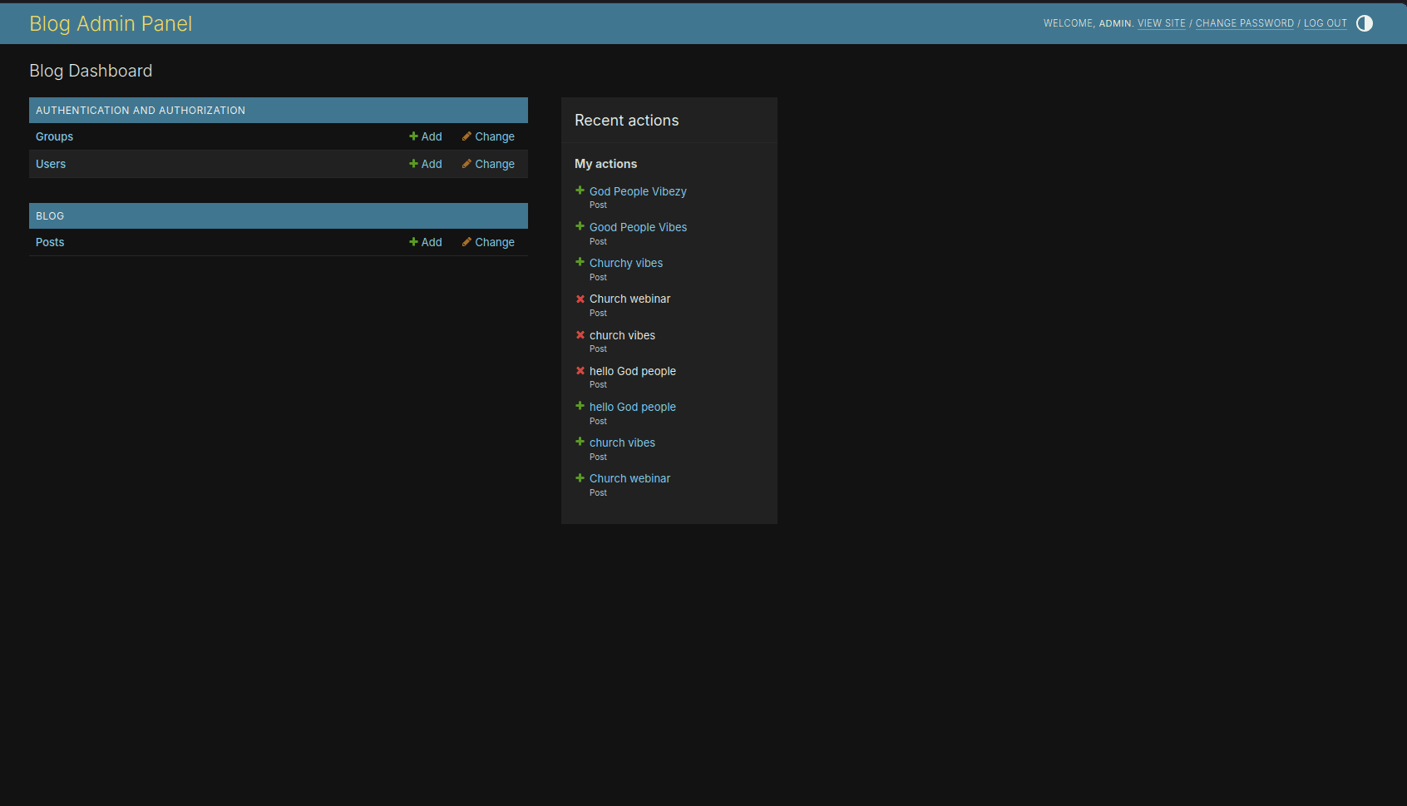Screen dimensions: 1407x806
Task: Click green plus icon beside God People Vibezy
Action: click(580, 190)
